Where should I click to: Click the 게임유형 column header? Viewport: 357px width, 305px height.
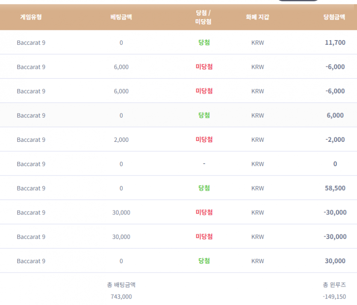coord(31,17)
